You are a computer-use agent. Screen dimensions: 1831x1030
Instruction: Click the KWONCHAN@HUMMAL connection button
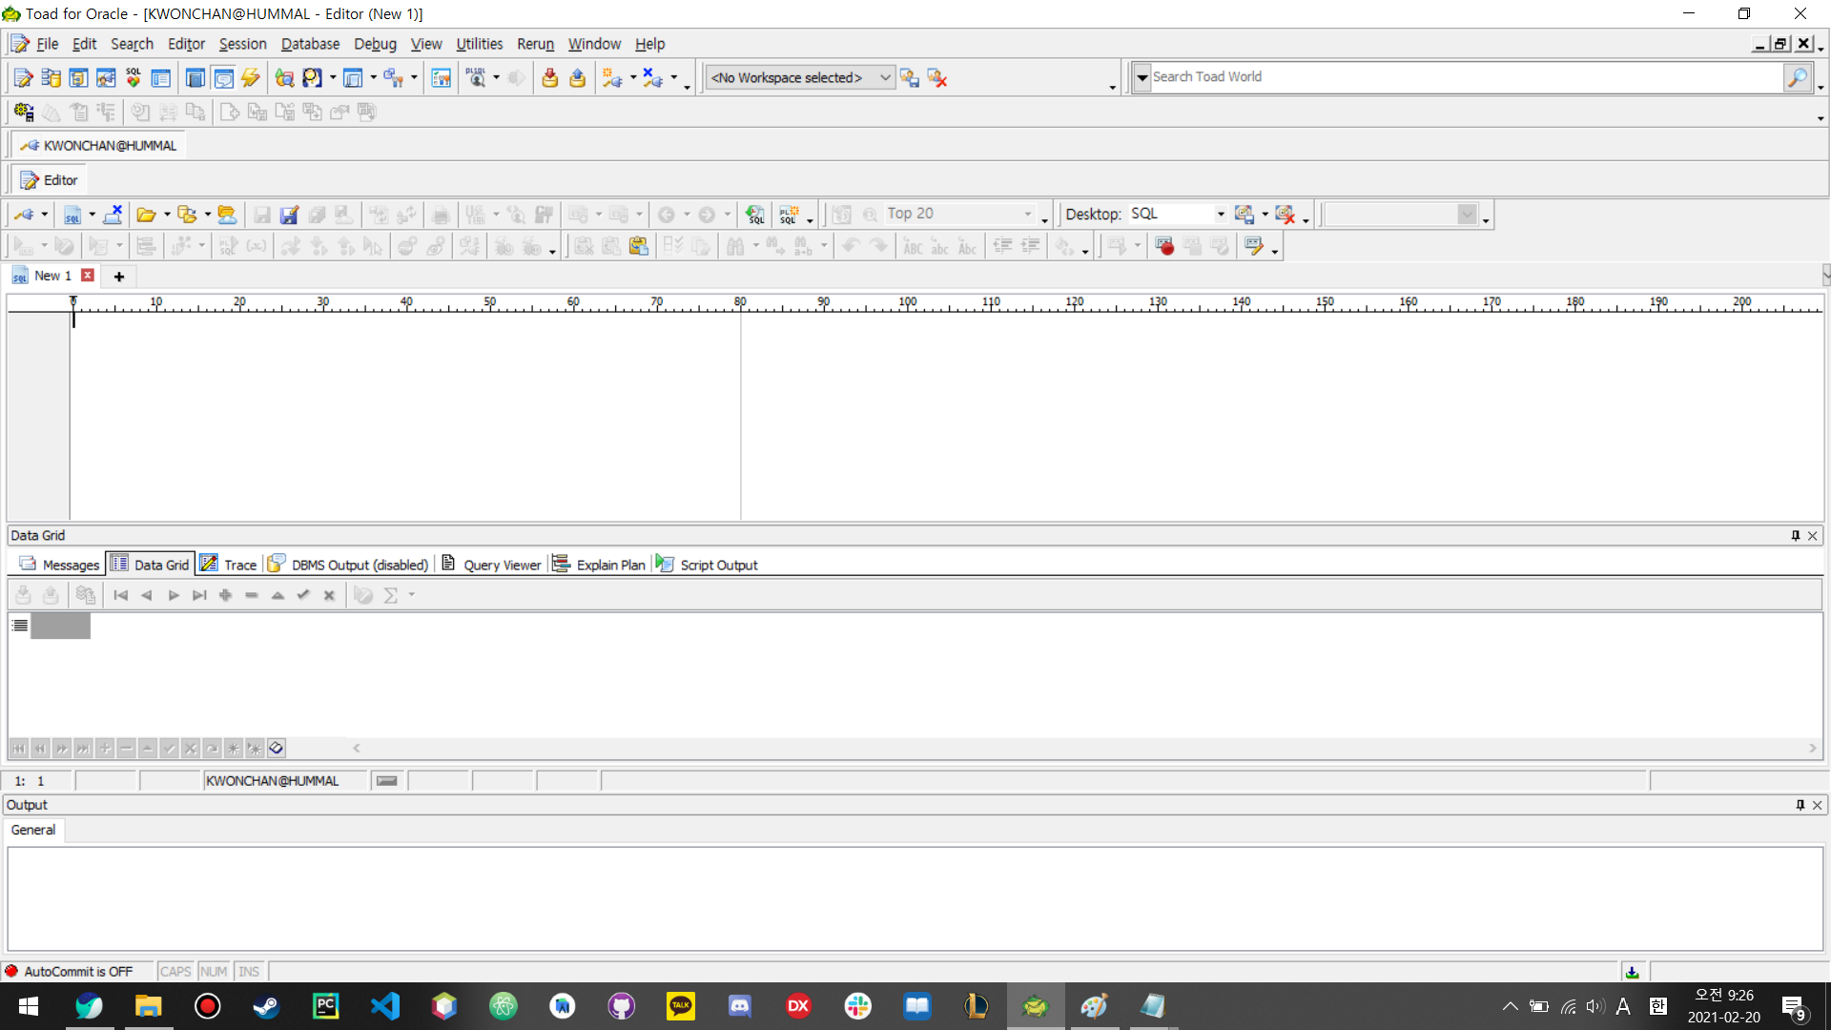tap(99, 146)
